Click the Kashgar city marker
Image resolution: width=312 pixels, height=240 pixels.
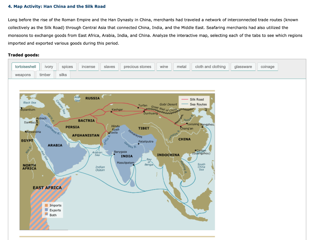point(111,112)
